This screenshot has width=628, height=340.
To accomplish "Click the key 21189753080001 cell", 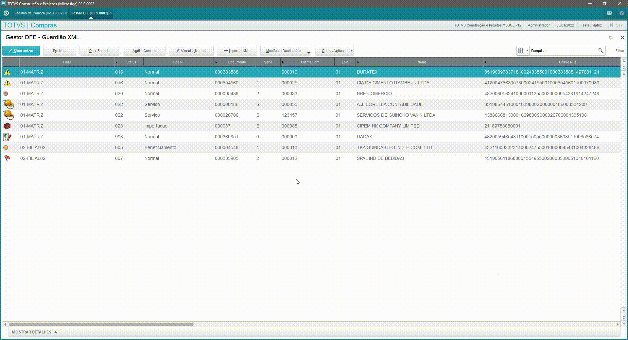I will (552, 126).
